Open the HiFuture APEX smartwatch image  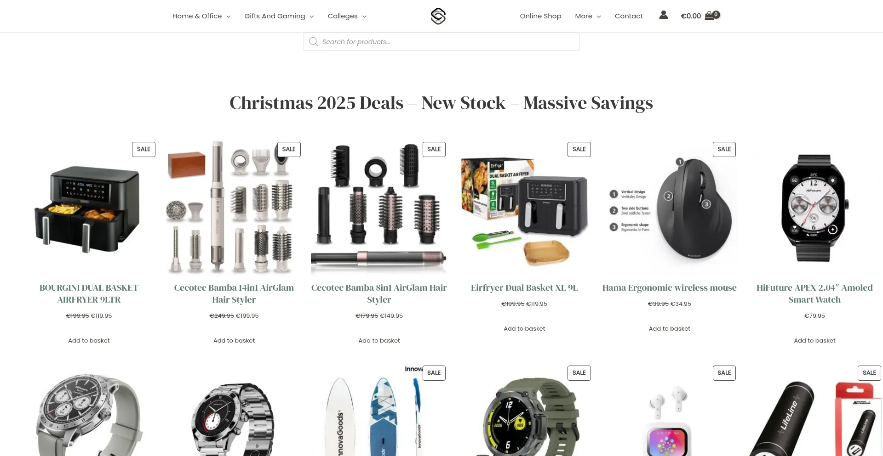(814, 208)
